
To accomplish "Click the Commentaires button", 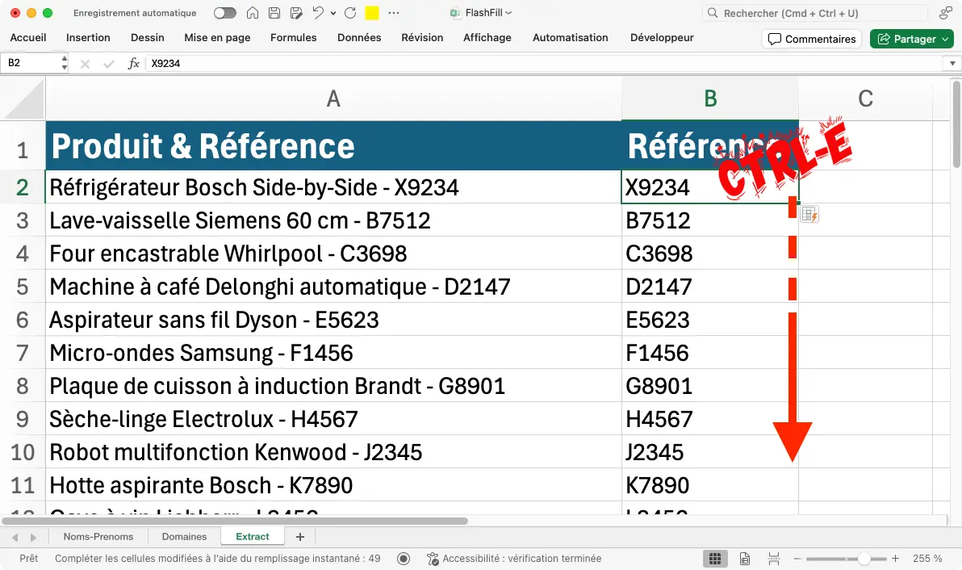I will [812, 39].
